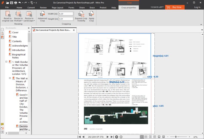This screenshot has width=204, height=139.
Task: Click the Log In link
Action: pyautogui.click(x=197, y=7)
